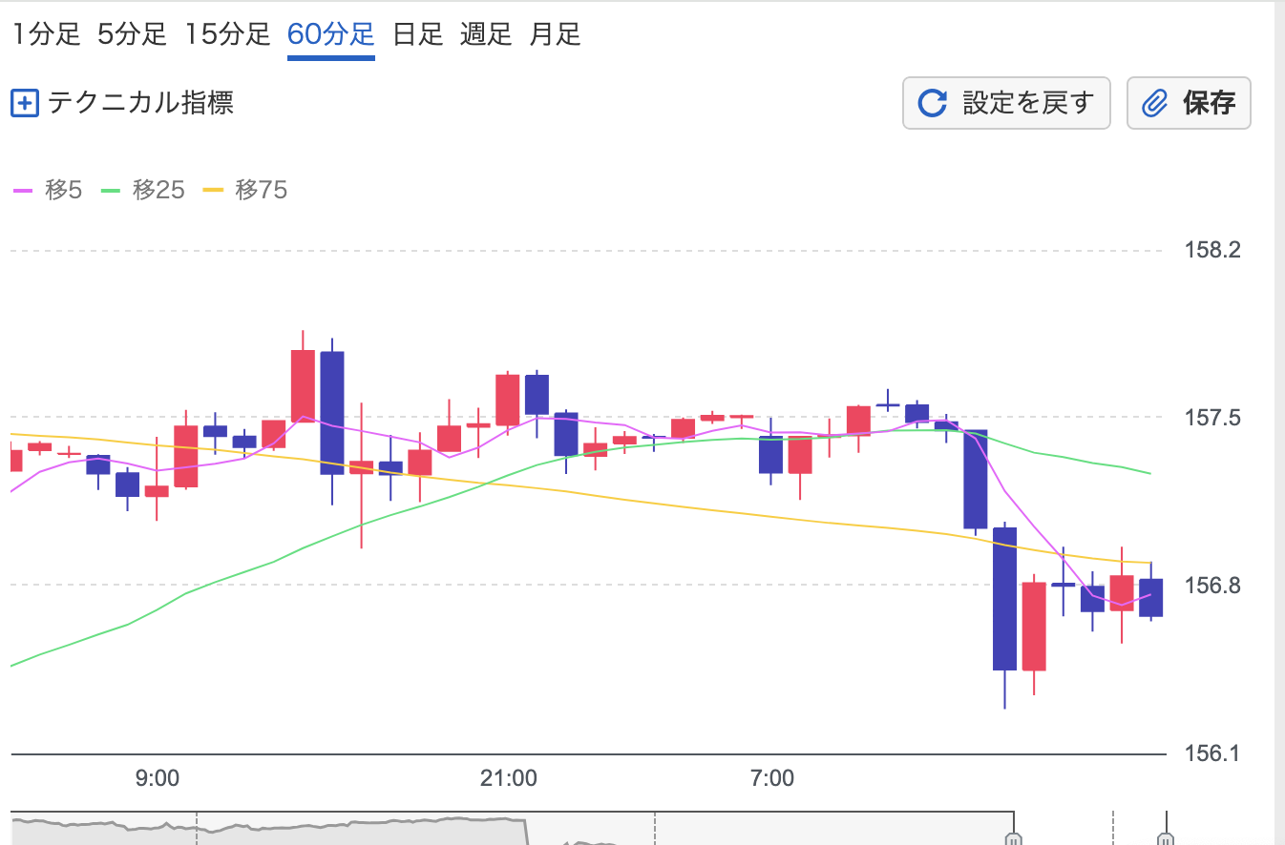Click the right range slider handle

tap(1166, 838)
